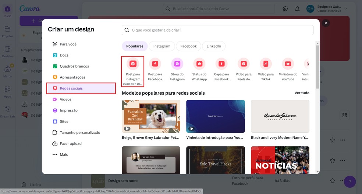This screenshot has height=194, width=362.
Task: Open Tamanho personalizado category
Action: point(80,132)
